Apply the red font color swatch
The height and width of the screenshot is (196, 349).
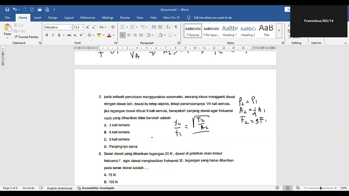point(109,35)
